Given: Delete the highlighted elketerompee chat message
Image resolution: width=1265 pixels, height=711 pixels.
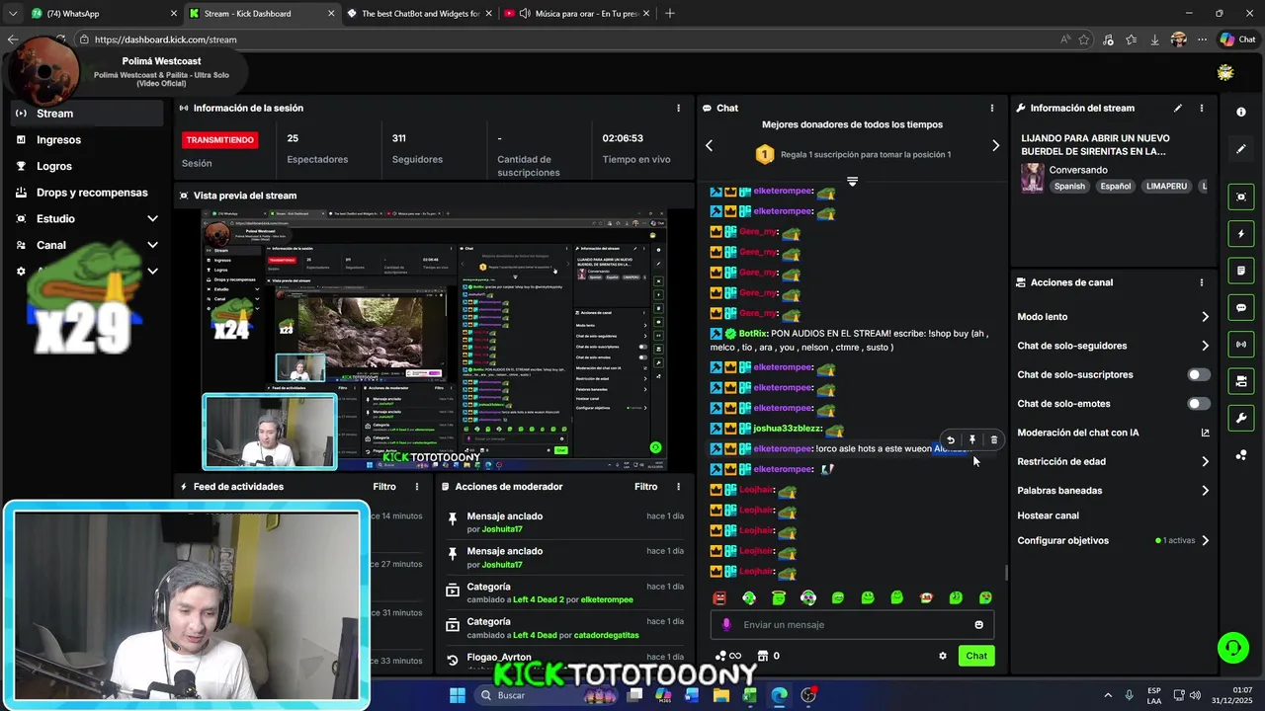Looking at the screenshot, I should pos(994,440).
